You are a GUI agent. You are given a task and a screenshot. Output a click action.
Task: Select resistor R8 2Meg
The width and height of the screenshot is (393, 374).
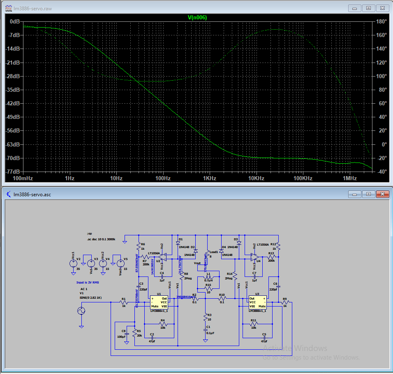click(182, 275)
